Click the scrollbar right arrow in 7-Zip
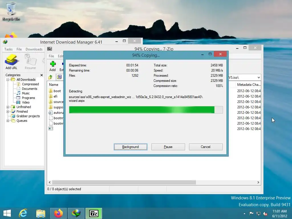This screenshot has height=219, width=292. (258, 182)
